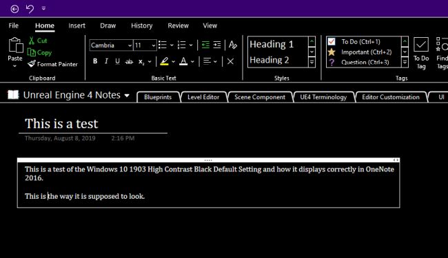Activate the Format Painter
Image resolution: width=448 pixels, height=258 pixels.
click(x=52, y=64)
